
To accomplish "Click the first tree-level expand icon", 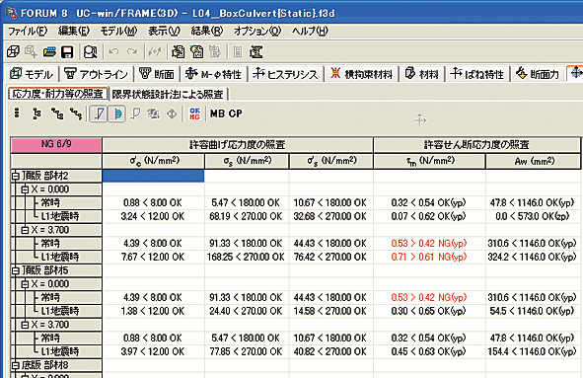I will [x=36, y=113].
